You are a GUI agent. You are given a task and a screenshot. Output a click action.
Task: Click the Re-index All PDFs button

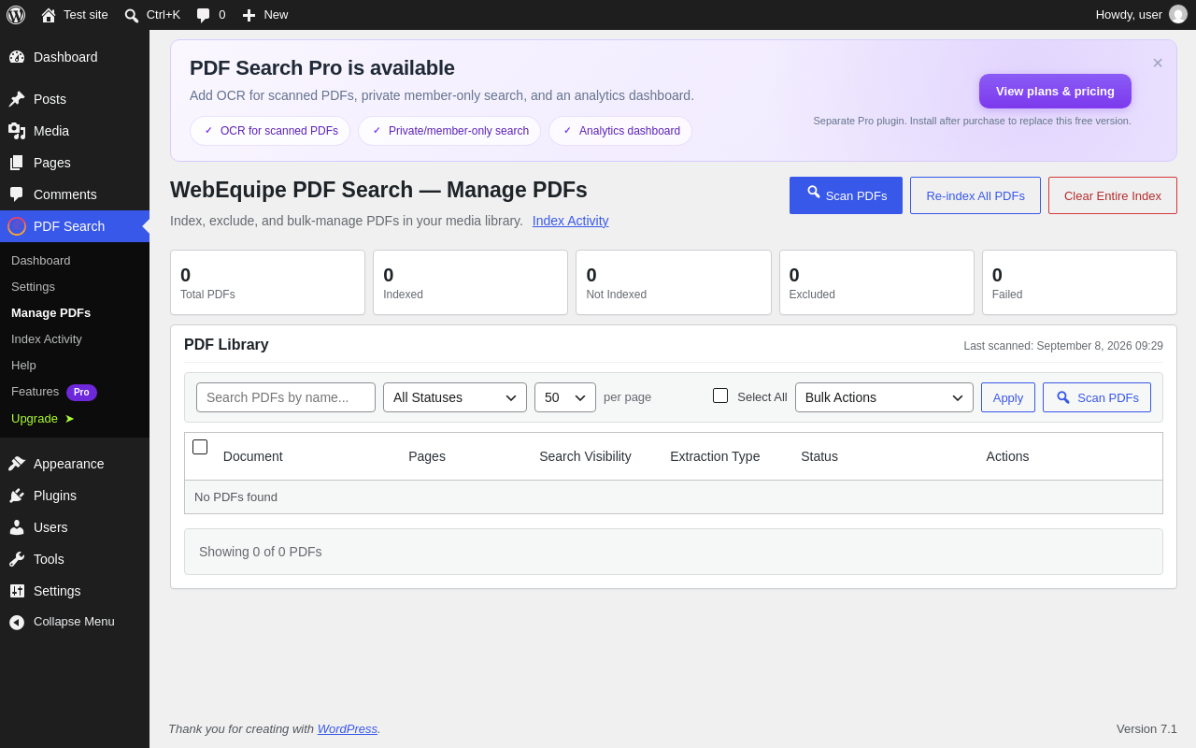(x=975, y=195)
